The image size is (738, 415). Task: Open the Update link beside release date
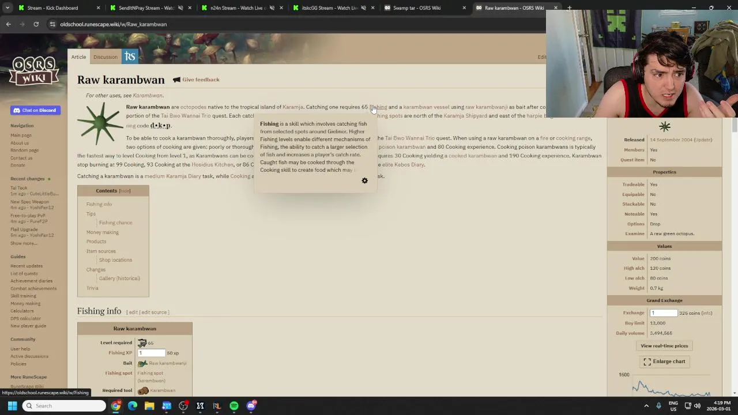tap(703, 140)
